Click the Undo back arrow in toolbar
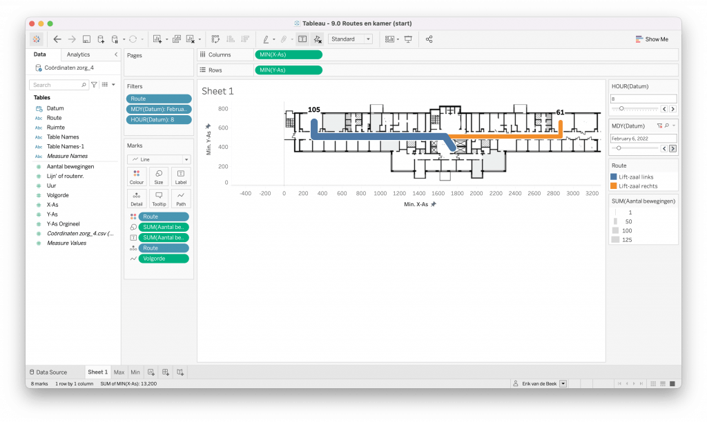The height and width of the screenshot is (422, 707). coord(57,39)
